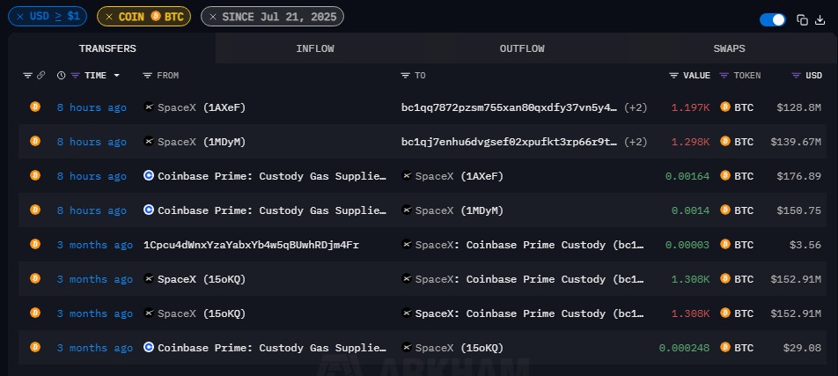Remove the SINCE Jul 21, 2025 filter
Image resolution: width=838 pixels, height=376 pixels.
(x=213, y=16)
